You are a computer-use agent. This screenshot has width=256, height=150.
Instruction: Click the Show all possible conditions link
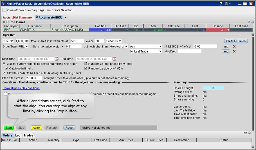click(x=21, y=88)
